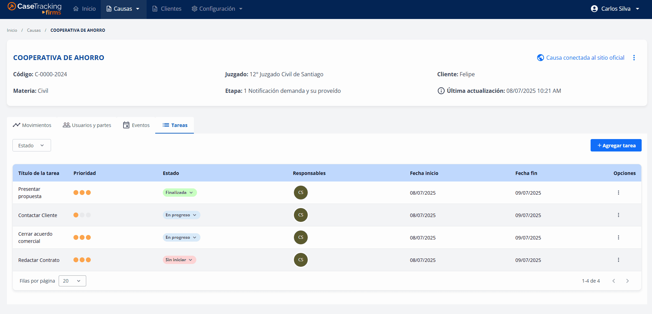Screen dimensions: 652x314
Task: Click the CaseTracking firms logo
Action: tap(34, 9)
